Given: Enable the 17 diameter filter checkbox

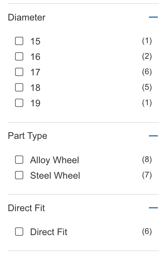Looking at the screenshot, I should pyautogui.click(x=19, y=72).
